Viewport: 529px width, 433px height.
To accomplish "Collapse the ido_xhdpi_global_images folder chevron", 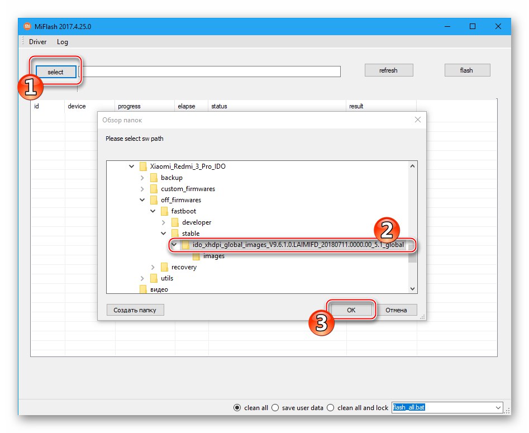I will (174, 245).
